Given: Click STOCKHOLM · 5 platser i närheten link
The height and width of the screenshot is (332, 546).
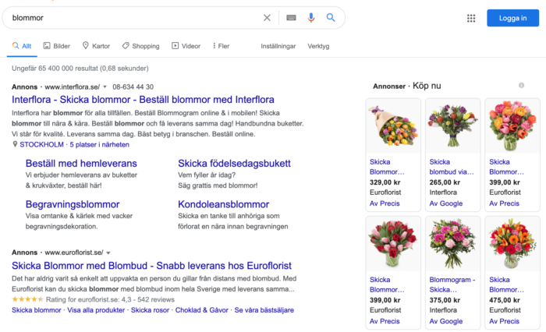Looking at the screenshot, I should (x=75, y=144).
